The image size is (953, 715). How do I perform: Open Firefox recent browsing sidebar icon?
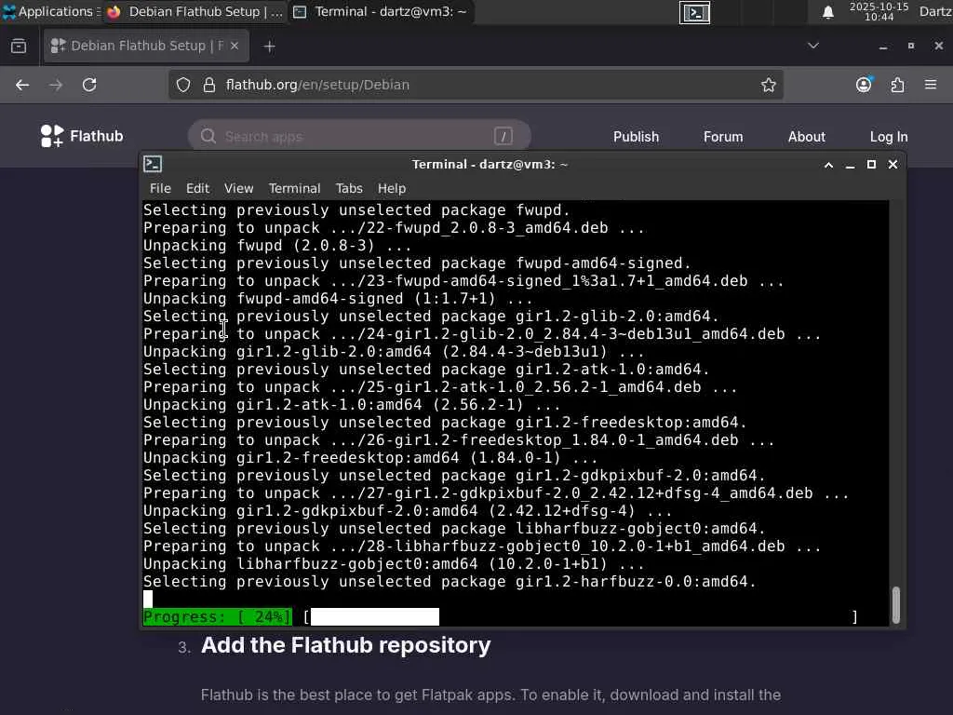point(19,47)
